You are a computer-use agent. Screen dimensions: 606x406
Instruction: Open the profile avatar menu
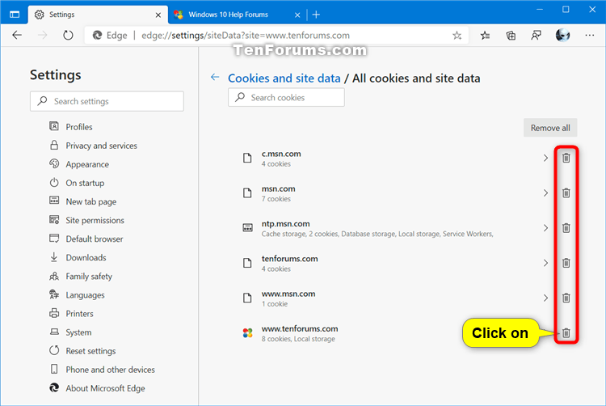pyautogui.click(x=562, y=36)
